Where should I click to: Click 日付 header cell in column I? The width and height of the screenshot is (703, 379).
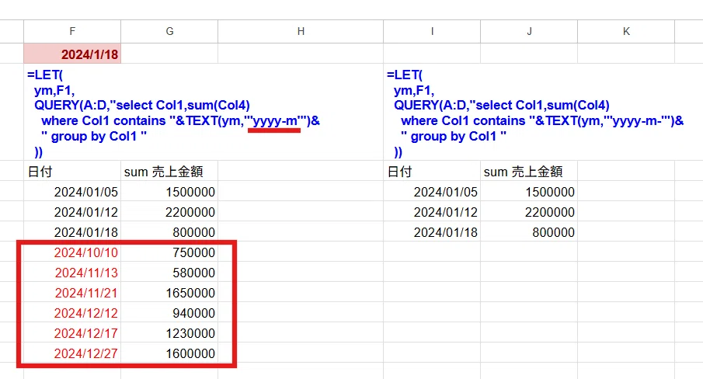tap(432, 171)
